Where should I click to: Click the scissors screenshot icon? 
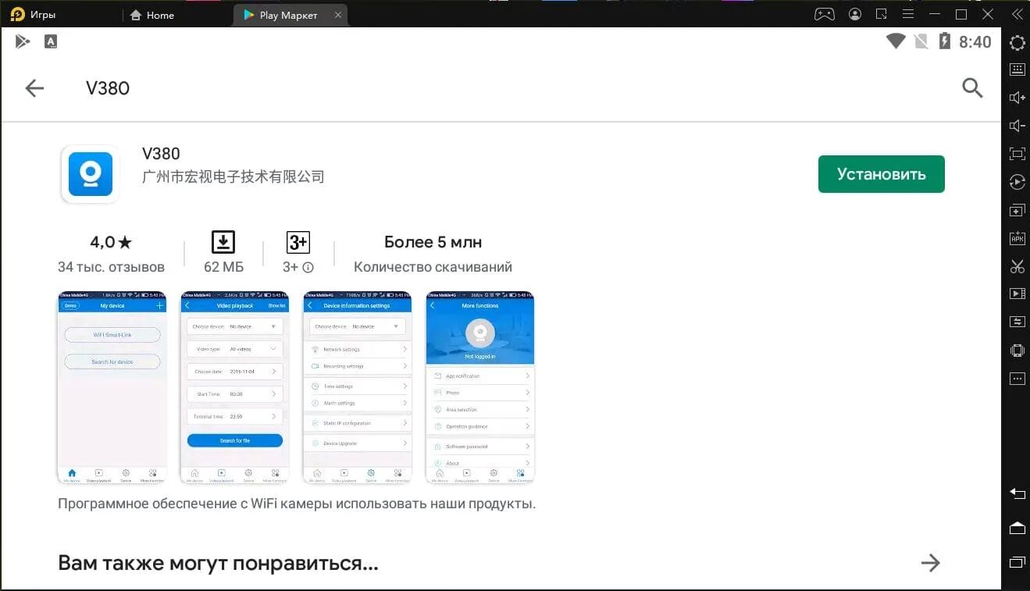1017,266
